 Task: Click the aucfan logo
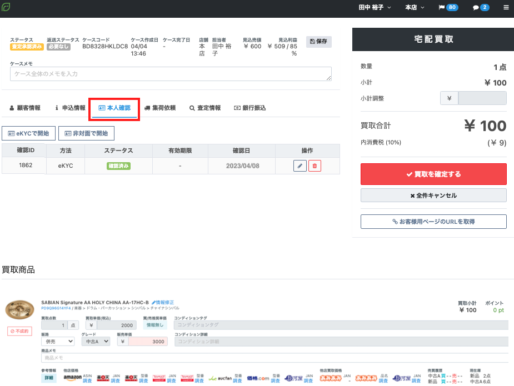click(220, 378)
